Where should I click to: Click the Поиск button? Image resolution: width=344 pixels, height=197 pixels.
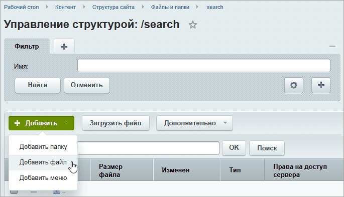tap(267, 148)
